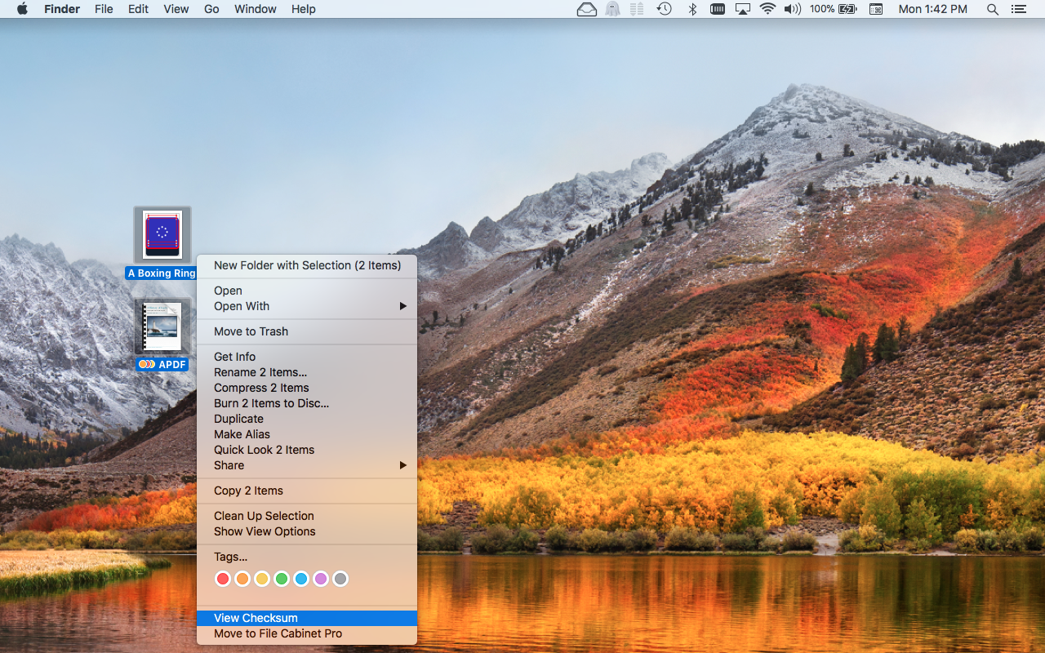
Task: Open the Apple menu
Action: click(22, 9)
